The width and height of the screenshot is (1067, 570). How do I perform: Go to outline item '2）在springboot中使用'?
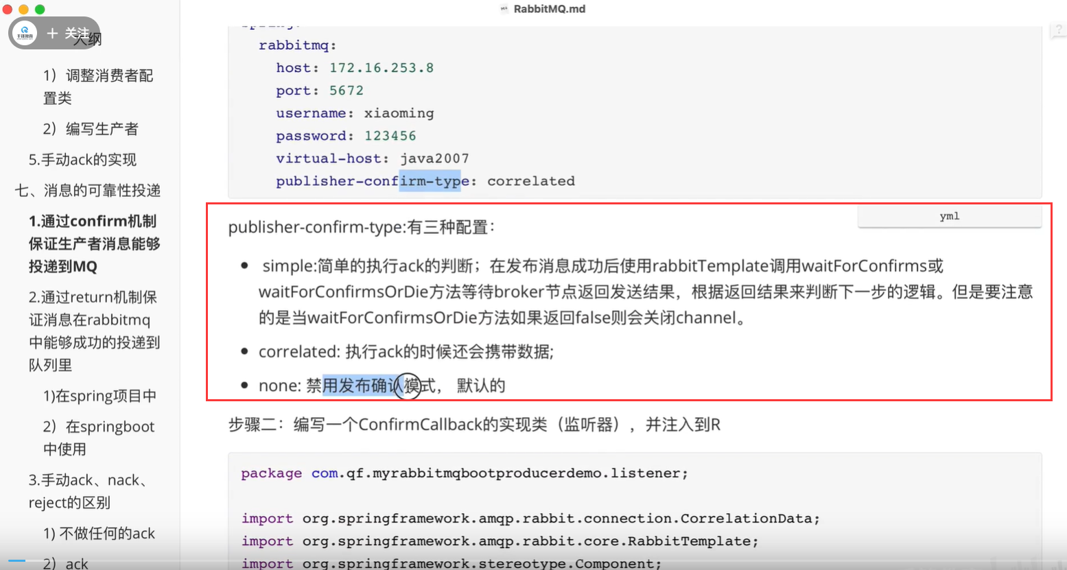[x=99, y=438]
